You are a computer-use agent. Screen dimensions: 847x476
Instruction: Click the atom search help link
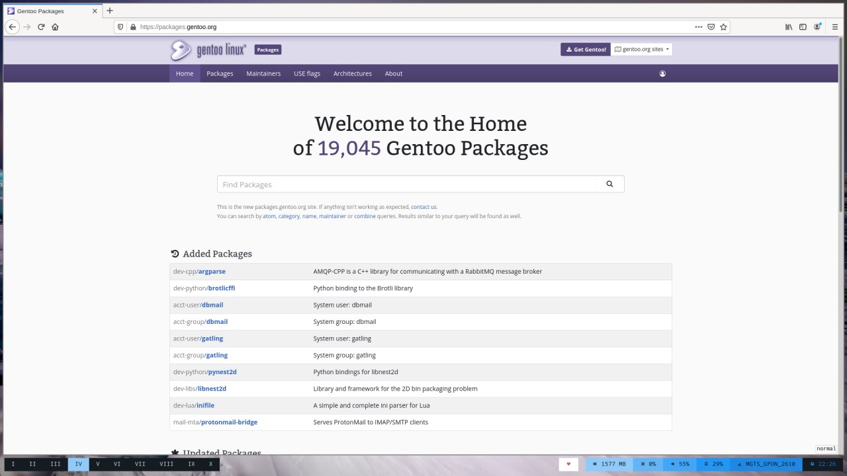269,216
